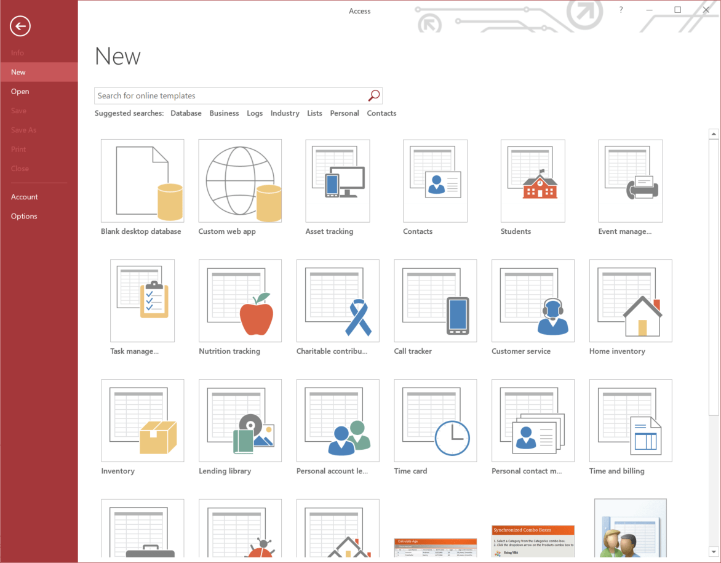
Task: Open the Account page
Action: click(39, 197)
